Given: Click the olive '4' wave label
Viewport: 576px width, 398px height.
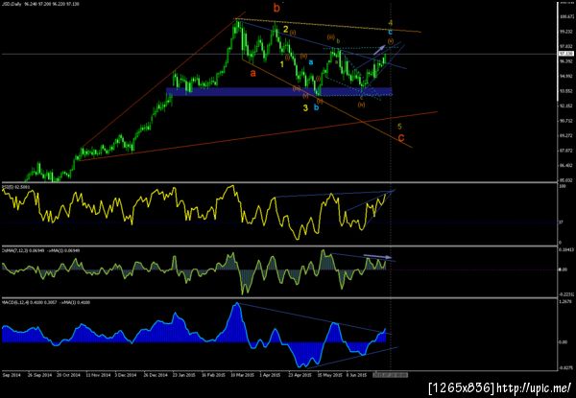Looking at the screenshot, I should [391, 23].
